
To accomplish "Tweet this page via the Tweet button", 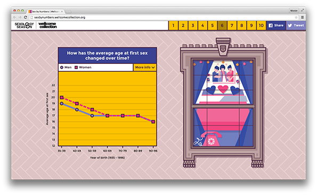I will [296, 26].
